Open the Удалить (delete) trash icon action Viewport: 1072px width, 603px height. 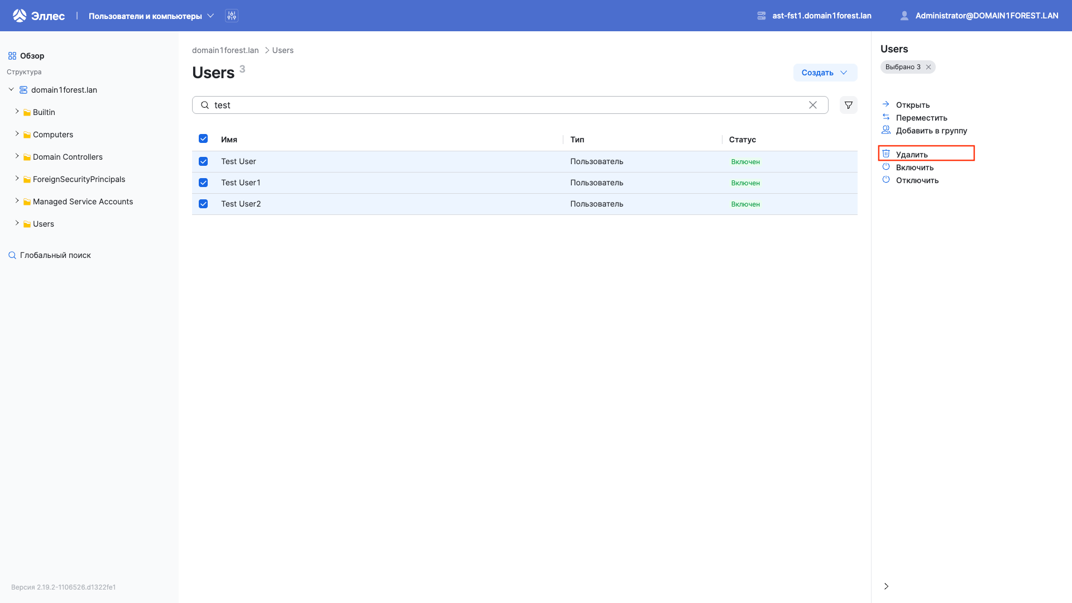tap(887, 153)
